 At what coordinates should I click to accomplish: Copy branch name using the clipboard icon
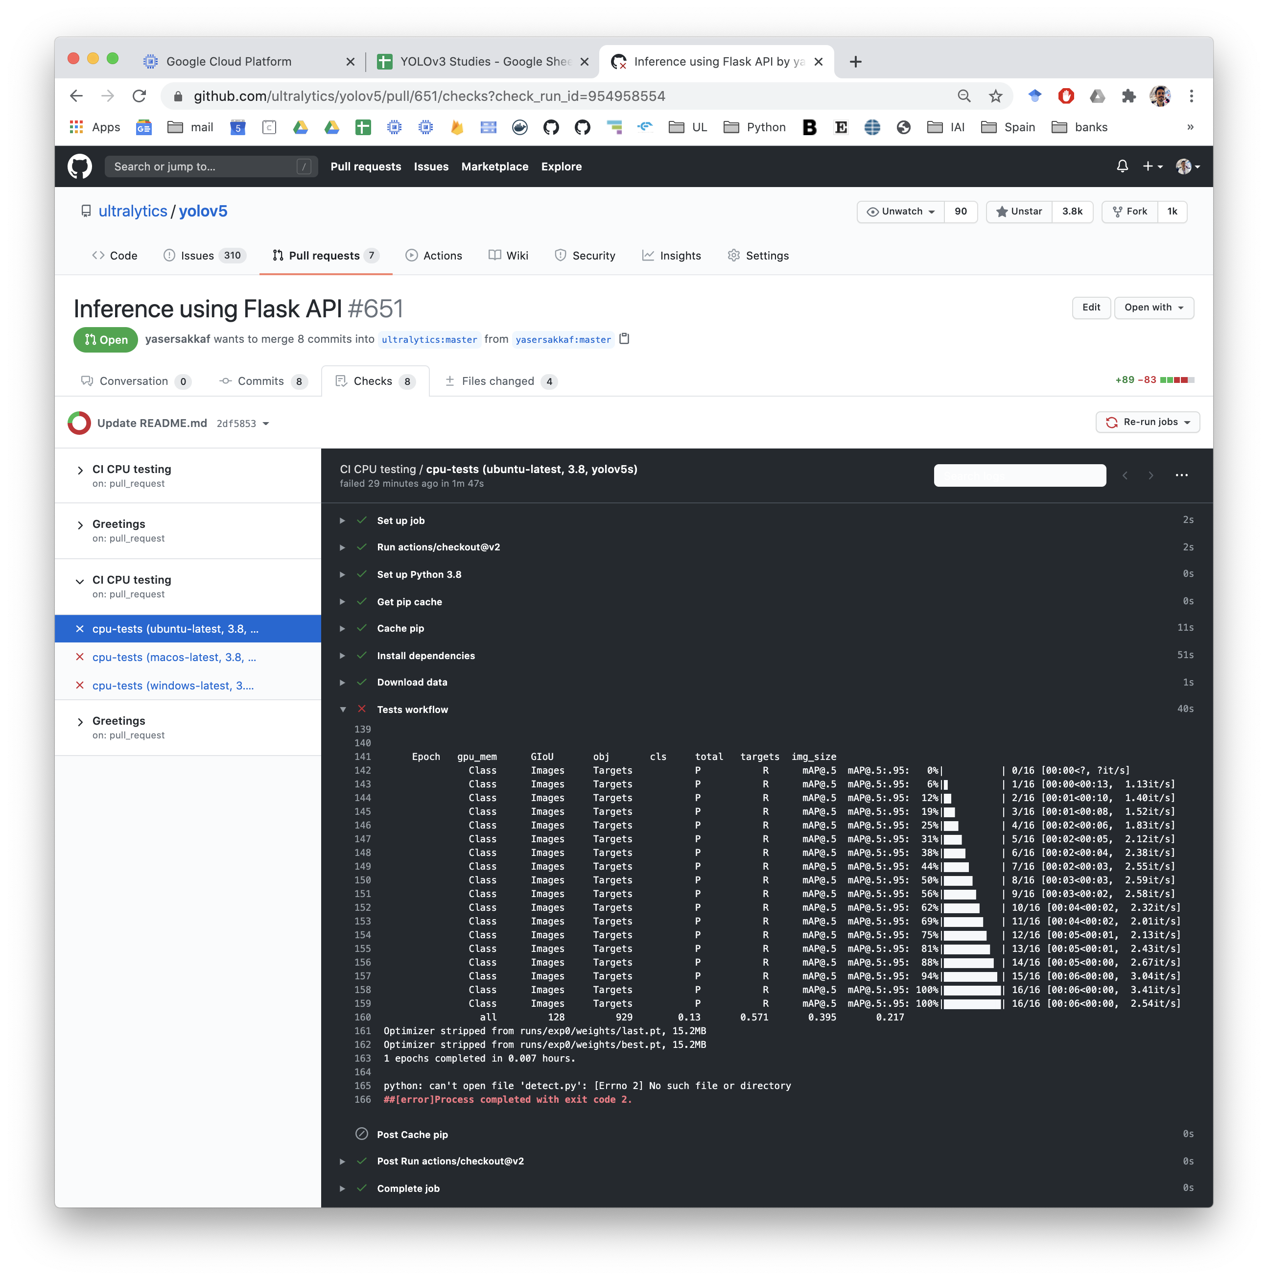pyautogui.click(x=624, y=338)
